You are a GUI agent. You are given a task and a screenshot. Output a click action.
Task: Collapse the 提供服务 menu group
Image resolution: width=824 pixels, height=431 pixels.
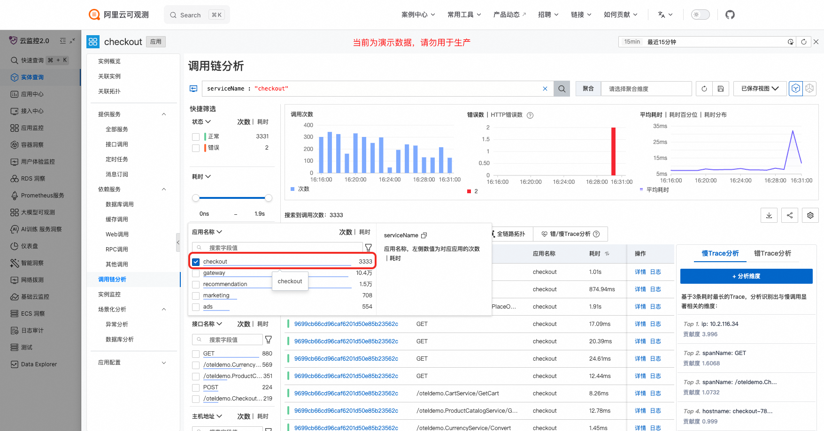164,114
